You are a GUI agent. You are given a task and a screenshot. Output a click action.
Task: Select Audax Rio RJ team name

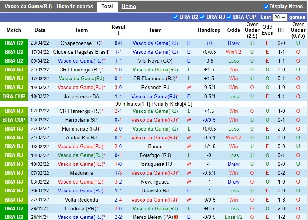pyautogui.click(x=81, y=138)
